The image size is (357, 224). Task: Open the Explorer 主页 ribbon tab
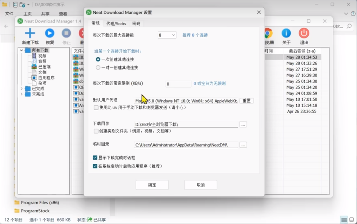point(28,14)
